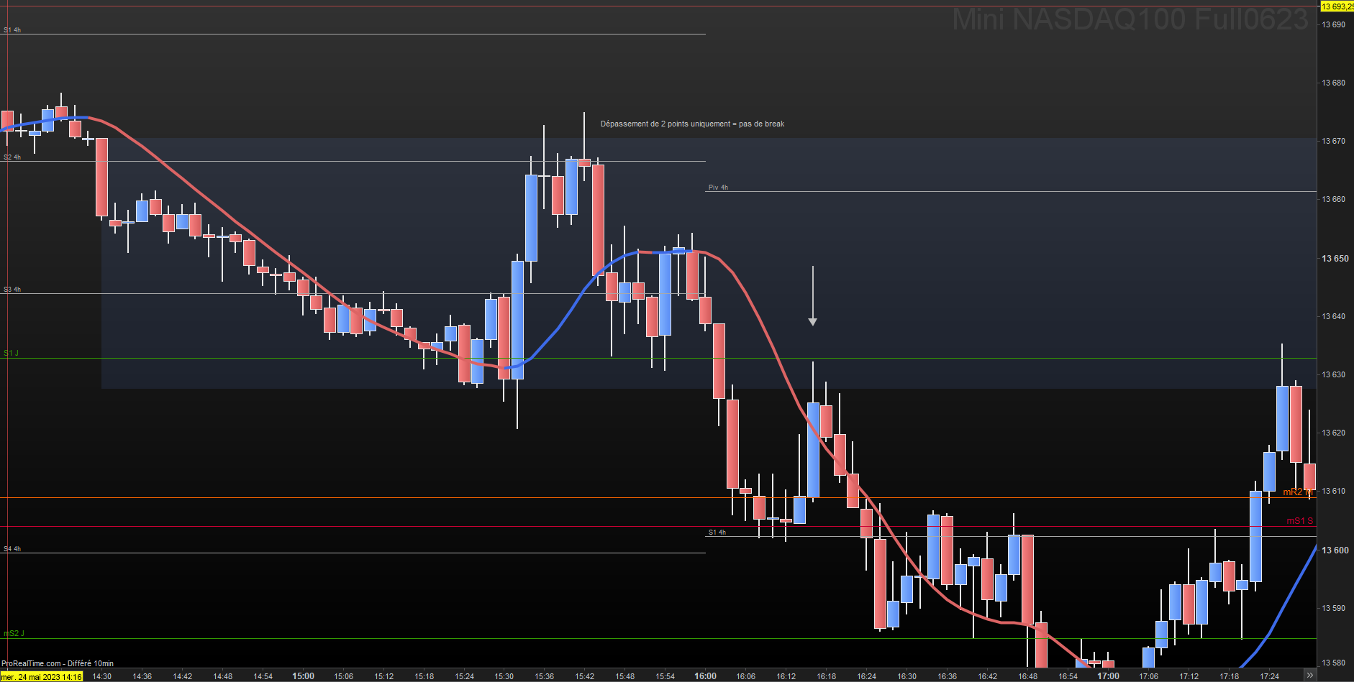Click the 15:48 time axis label

(625, 676)
